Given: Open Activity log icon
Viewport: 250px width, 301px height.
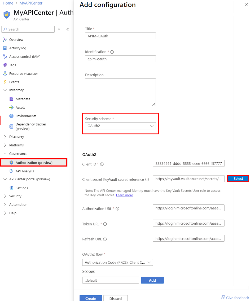Looking at the screenshot, I should point(5,48).
